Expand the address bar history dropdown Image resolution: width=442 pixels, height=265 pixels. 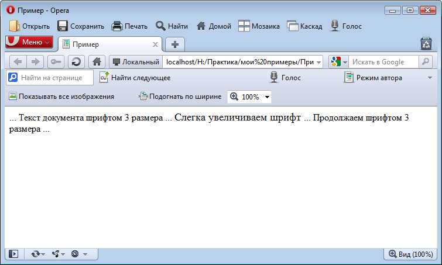[318, 62]
